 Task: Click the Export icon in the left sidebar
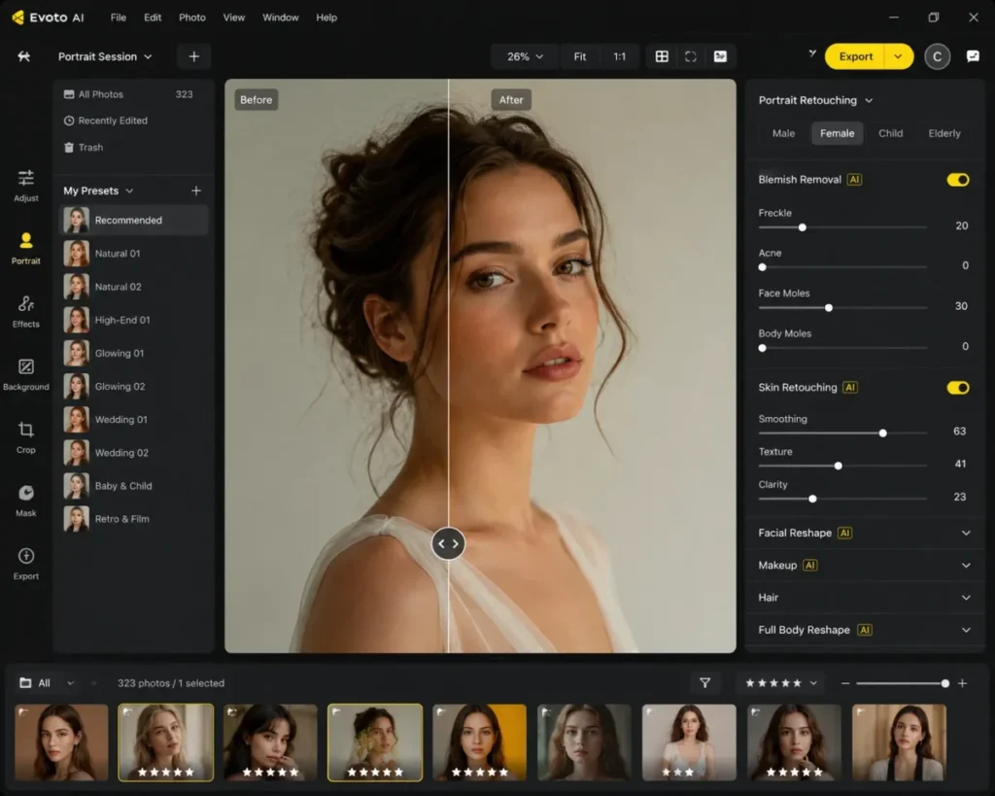(26, 564)
